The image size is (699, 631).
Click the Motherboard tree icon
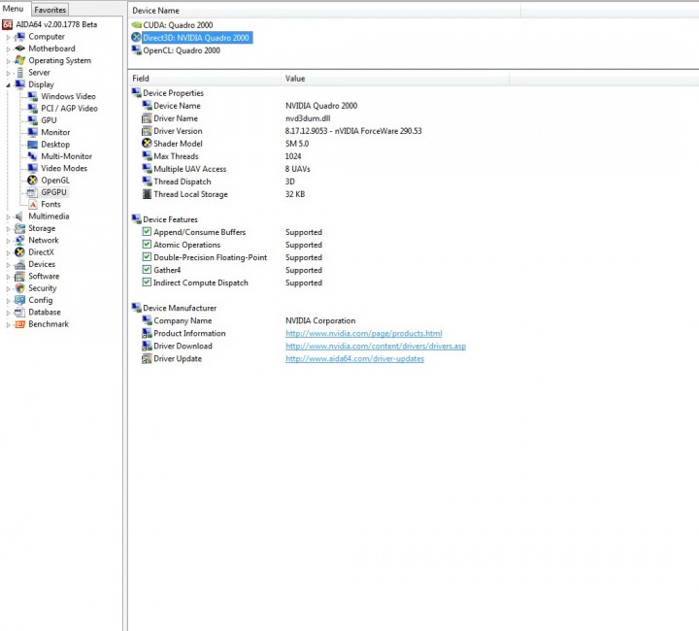[x=19, y=49]
